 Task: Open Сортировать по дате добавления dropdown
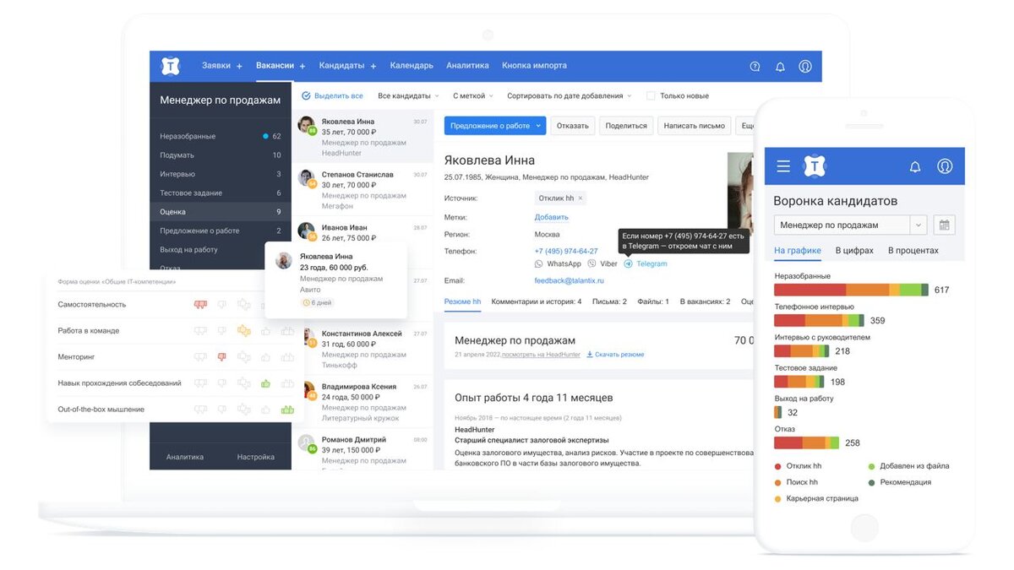click(x=570, y=96)
